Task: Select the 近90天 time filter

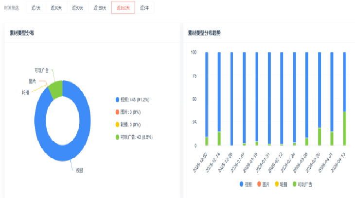Action: click(78, 8)
